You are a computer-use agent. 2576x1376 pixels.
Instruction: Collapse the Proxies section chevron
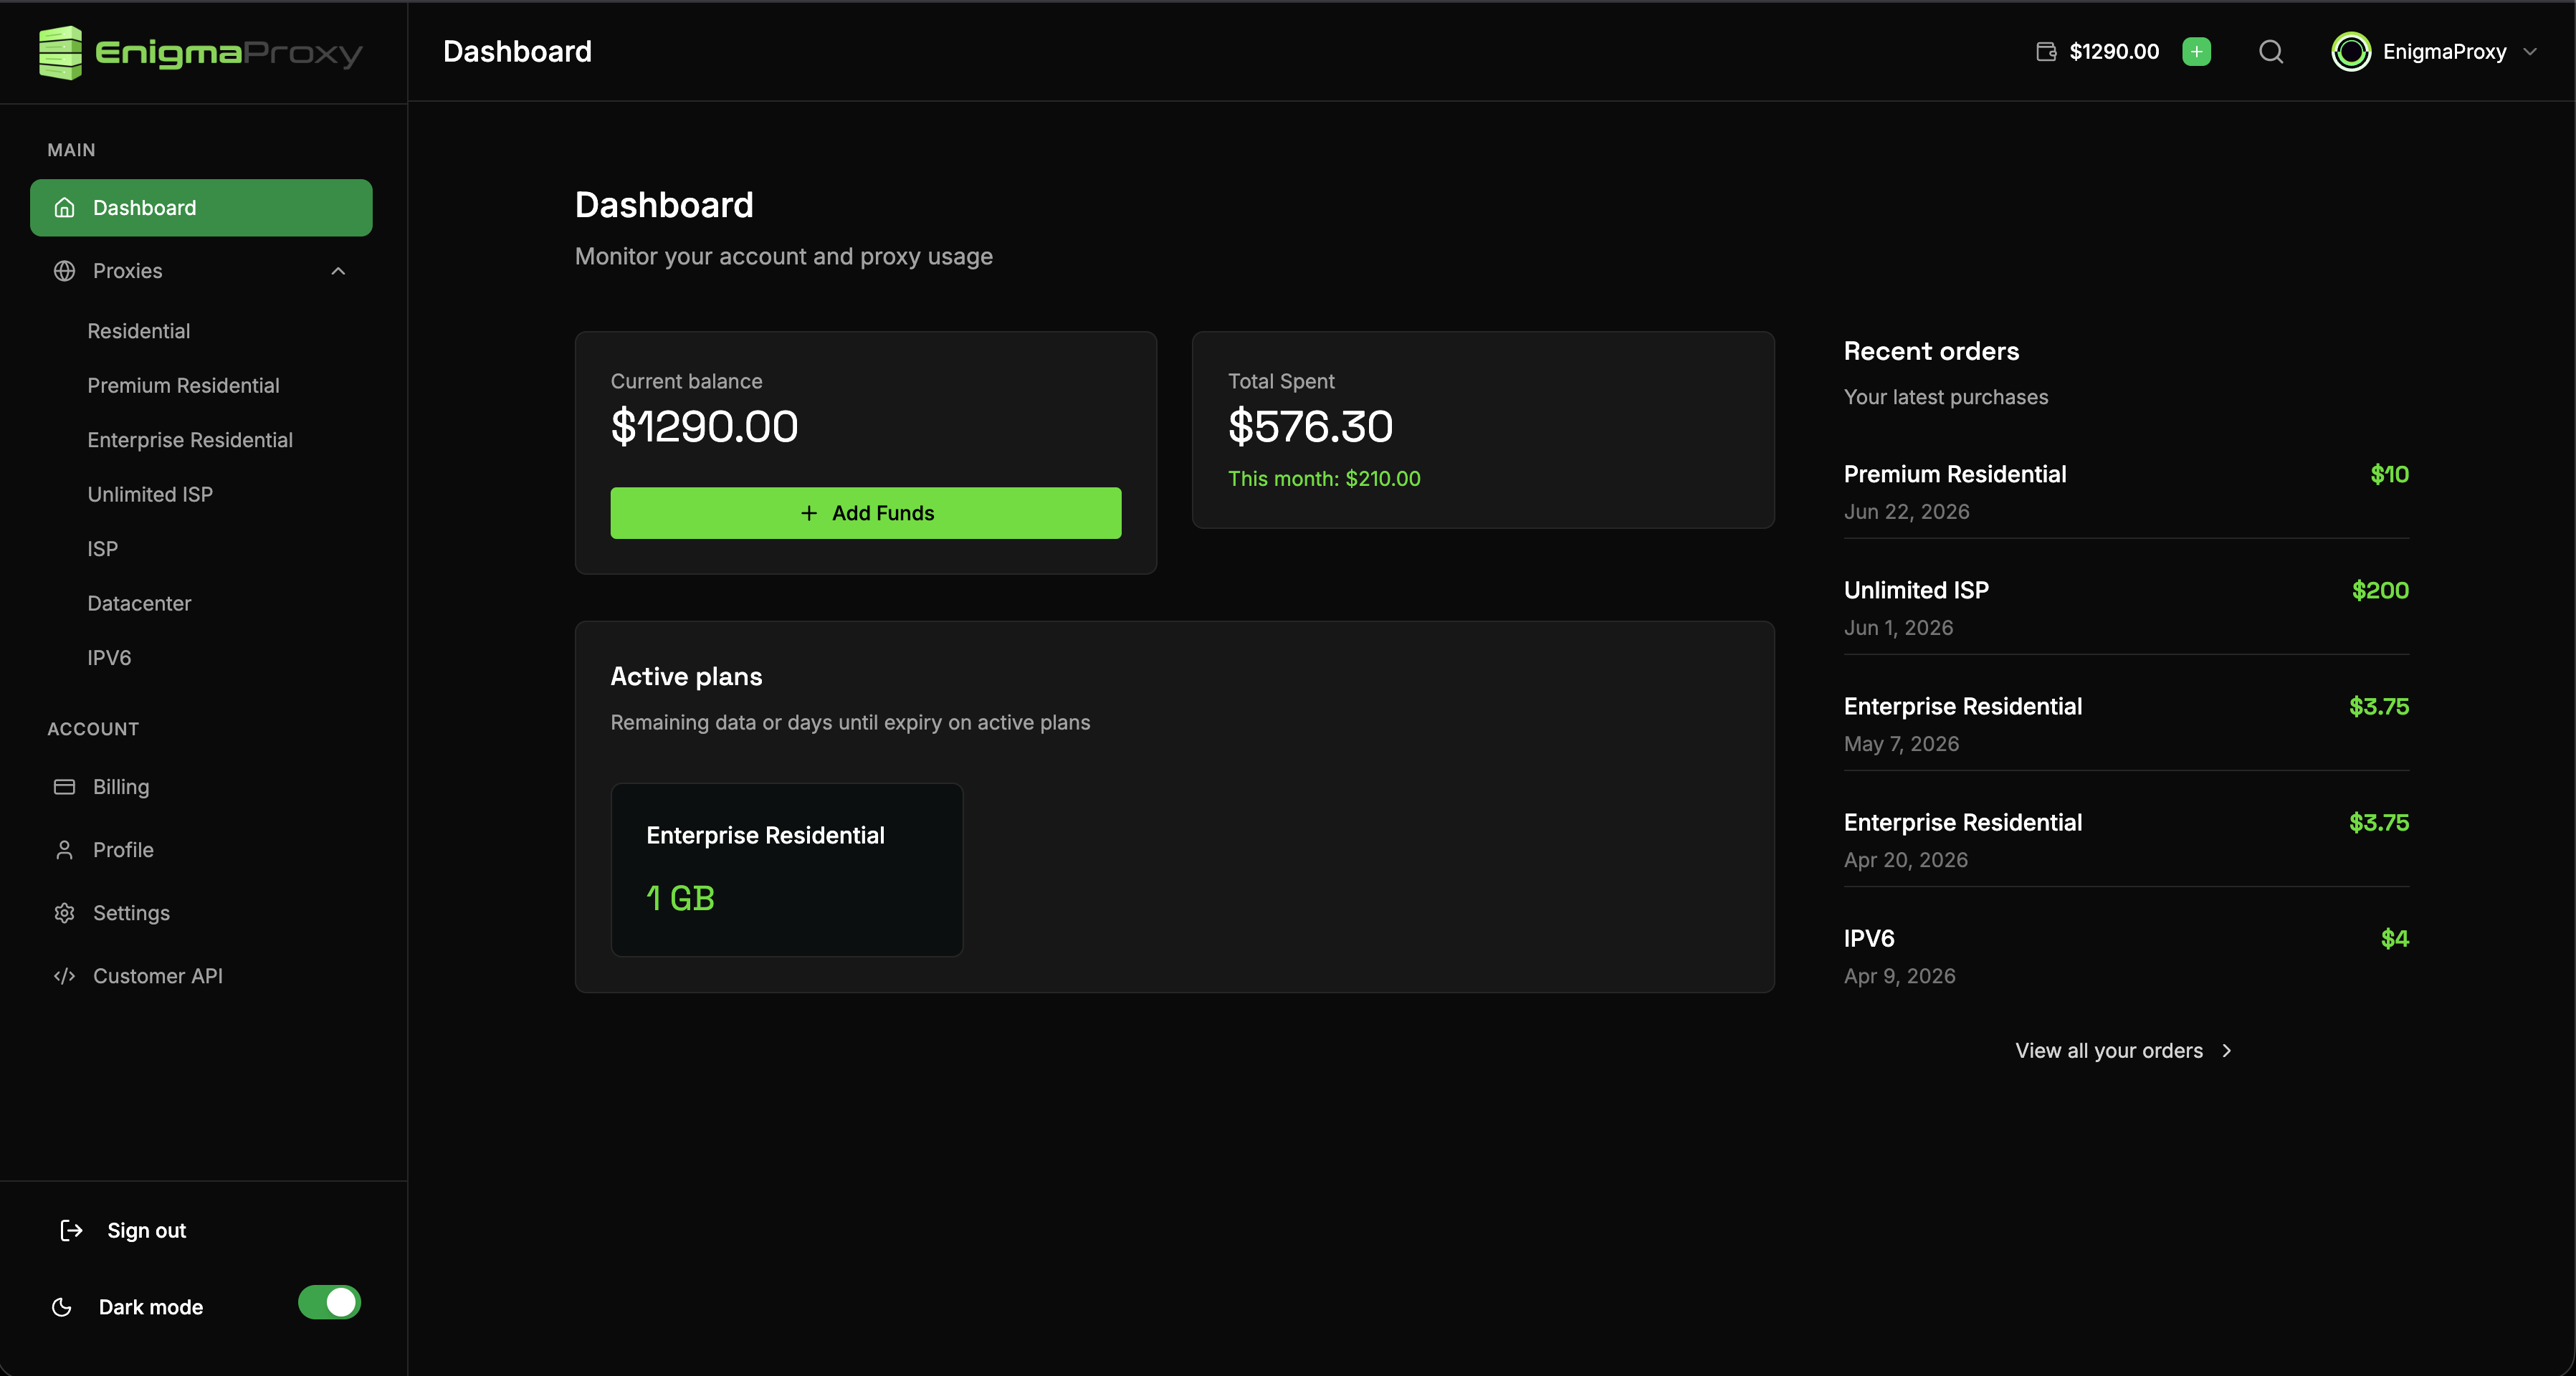pos(338,271)
